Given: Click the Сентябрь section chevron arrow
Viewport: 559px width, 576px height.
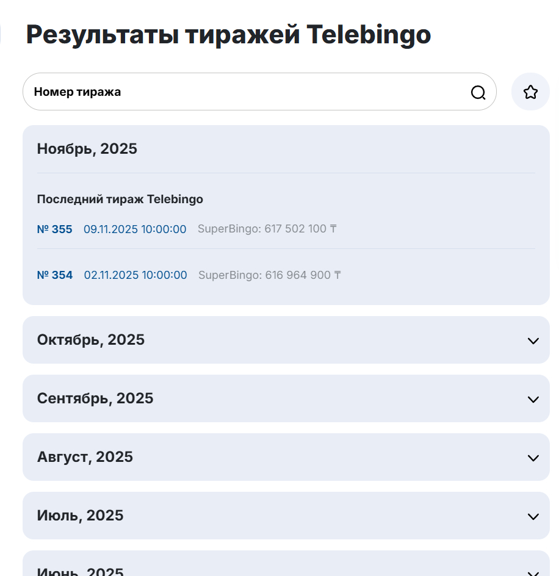Looking at the screenshot, I should [x=532, y=399].
